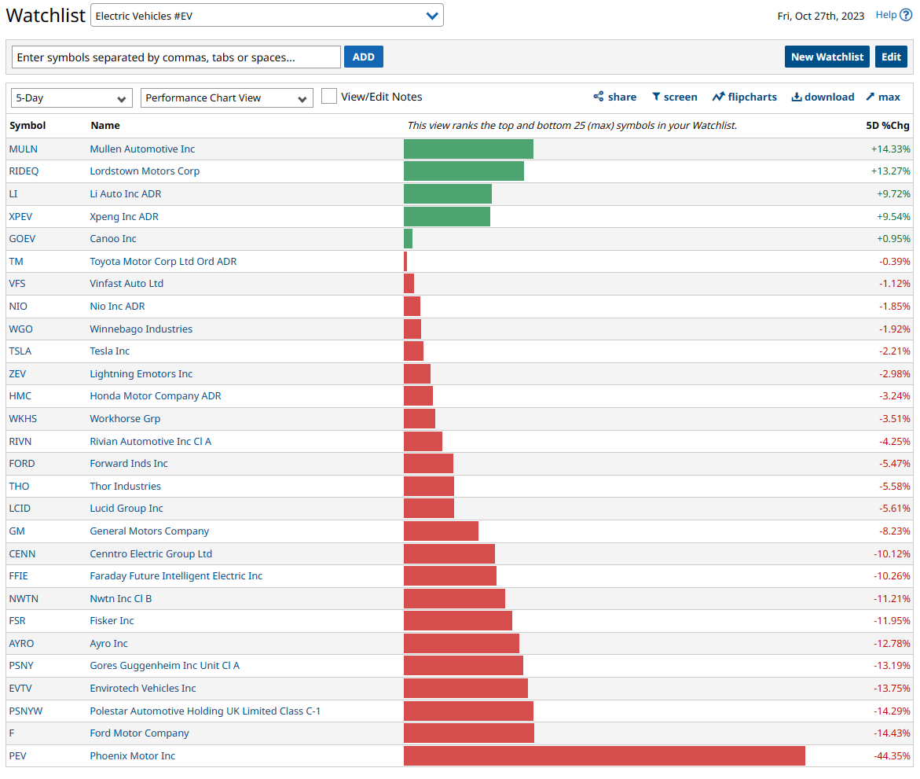Click the +9.72% value for LI
The height and width of the screenshot is (779, 920).
(893, 193)
